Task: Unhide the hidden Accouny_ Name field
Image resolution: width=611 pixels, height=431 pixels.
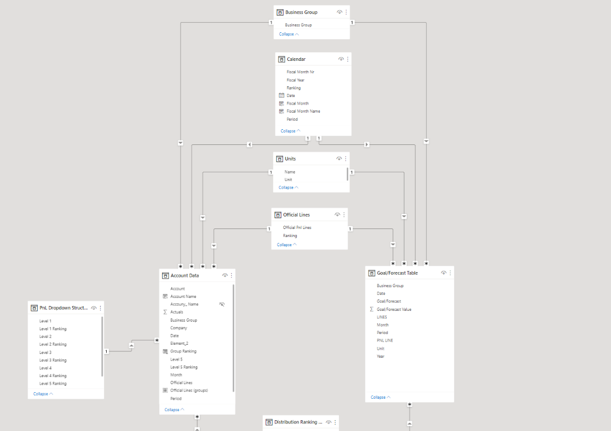Action: (x=222, y=304)
